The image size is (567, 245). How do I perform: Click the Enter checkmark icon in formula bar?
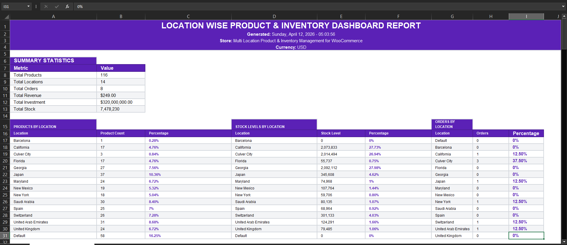[57, 7]
